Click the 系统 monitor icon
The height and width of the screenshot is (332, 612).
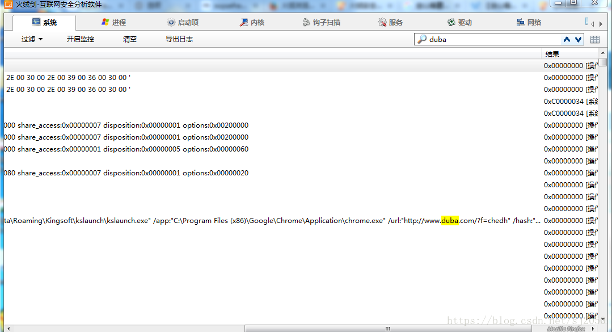(x=36, y=22)
